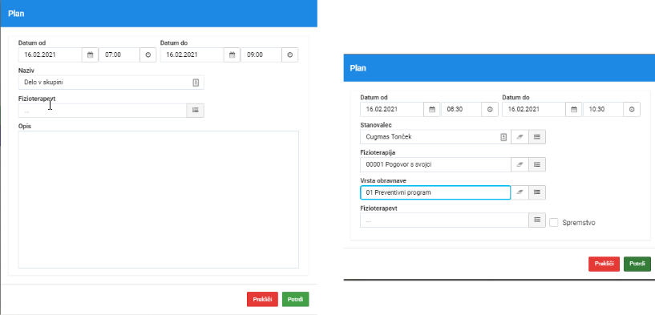Click the 07:00 time field
Image resolution: width=655 pixels, height=315 pixels.
click(119, 55)
